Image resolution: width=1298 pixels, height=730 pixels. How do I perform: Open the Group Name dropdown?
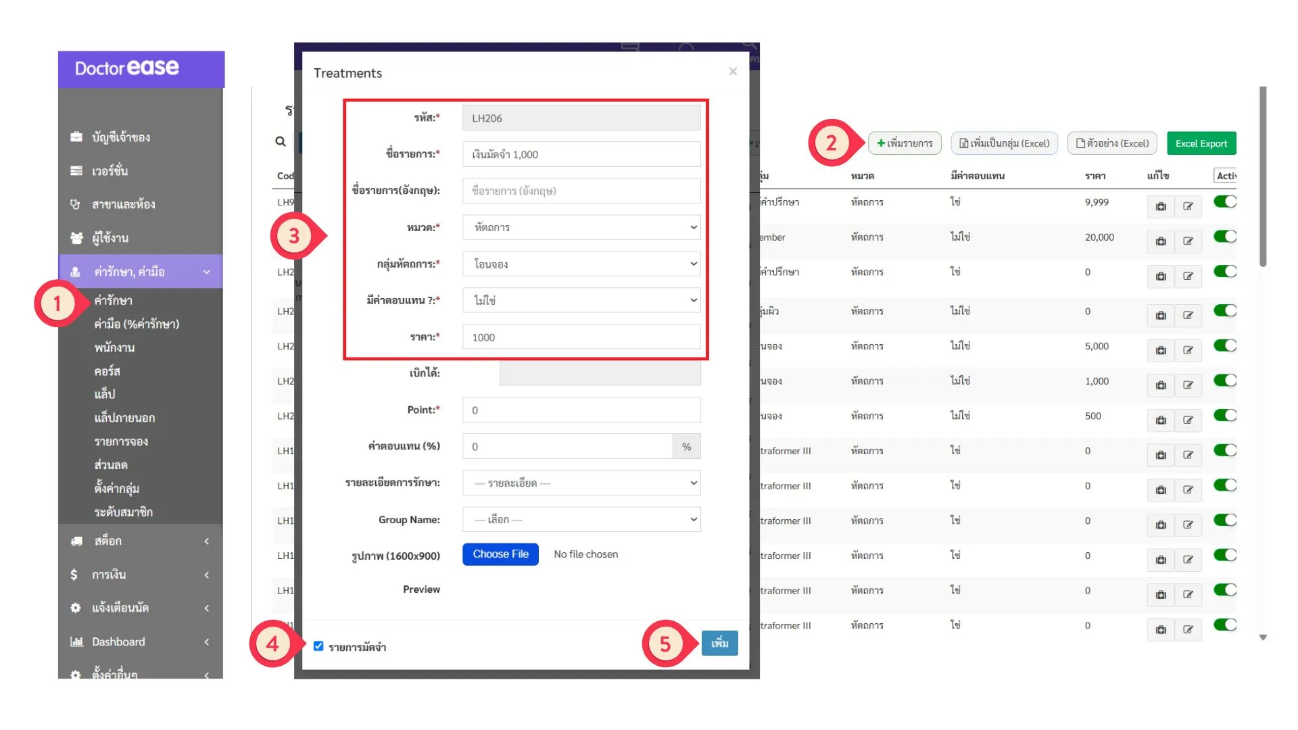(581, 520)
